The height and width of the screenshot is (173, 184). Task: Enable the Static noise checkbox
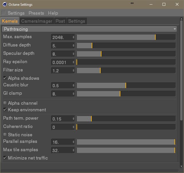[x=5, y=135]
